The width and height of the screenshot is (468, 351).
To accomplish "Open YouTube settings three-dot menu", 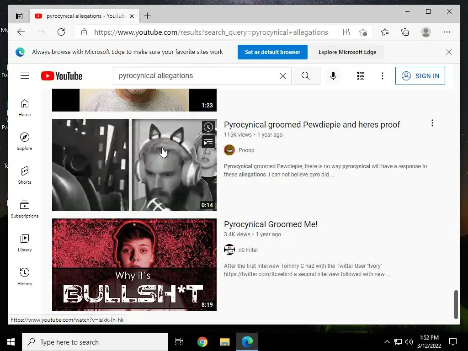I will click(x=383, y=76).
